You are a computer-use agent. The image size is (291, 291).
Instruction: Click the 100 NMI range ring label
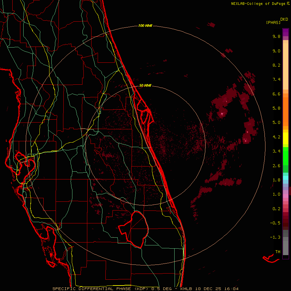(145, 26)
